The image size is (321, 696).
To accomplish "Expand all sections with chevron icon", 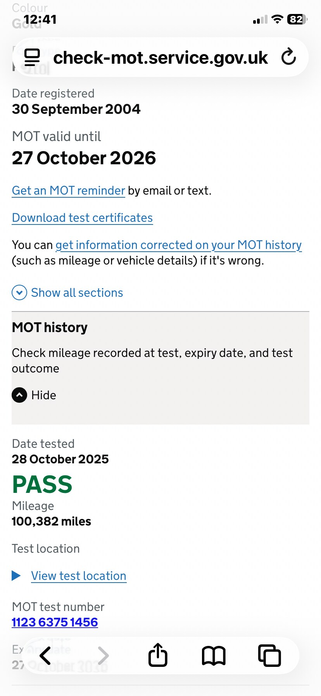I will (19, 292).
